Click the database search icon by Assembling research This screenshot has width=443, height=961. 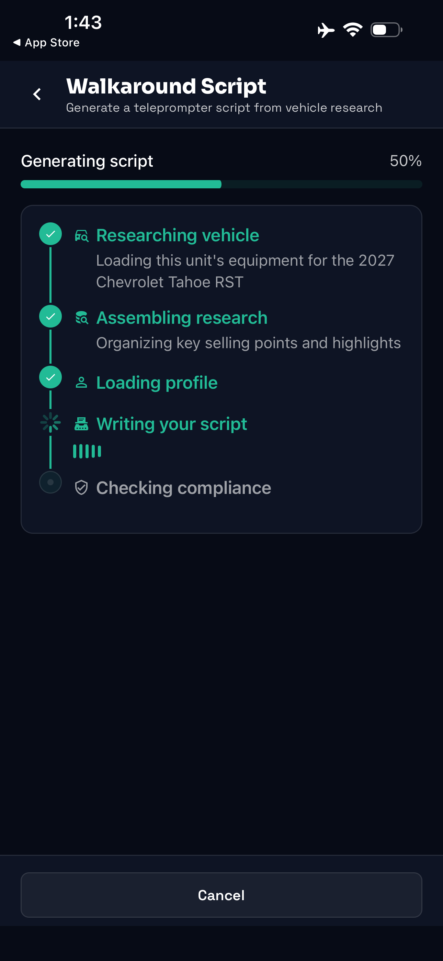pyautogui.click(x=82, y=318)
